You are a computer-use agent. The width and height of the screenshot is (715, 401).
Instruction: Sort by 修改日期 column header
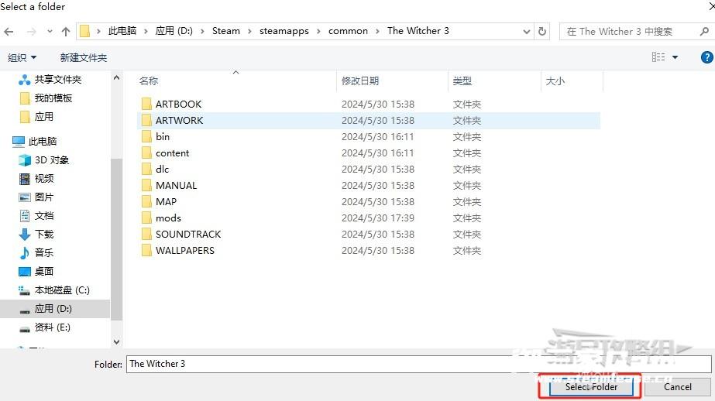[360, 81]
